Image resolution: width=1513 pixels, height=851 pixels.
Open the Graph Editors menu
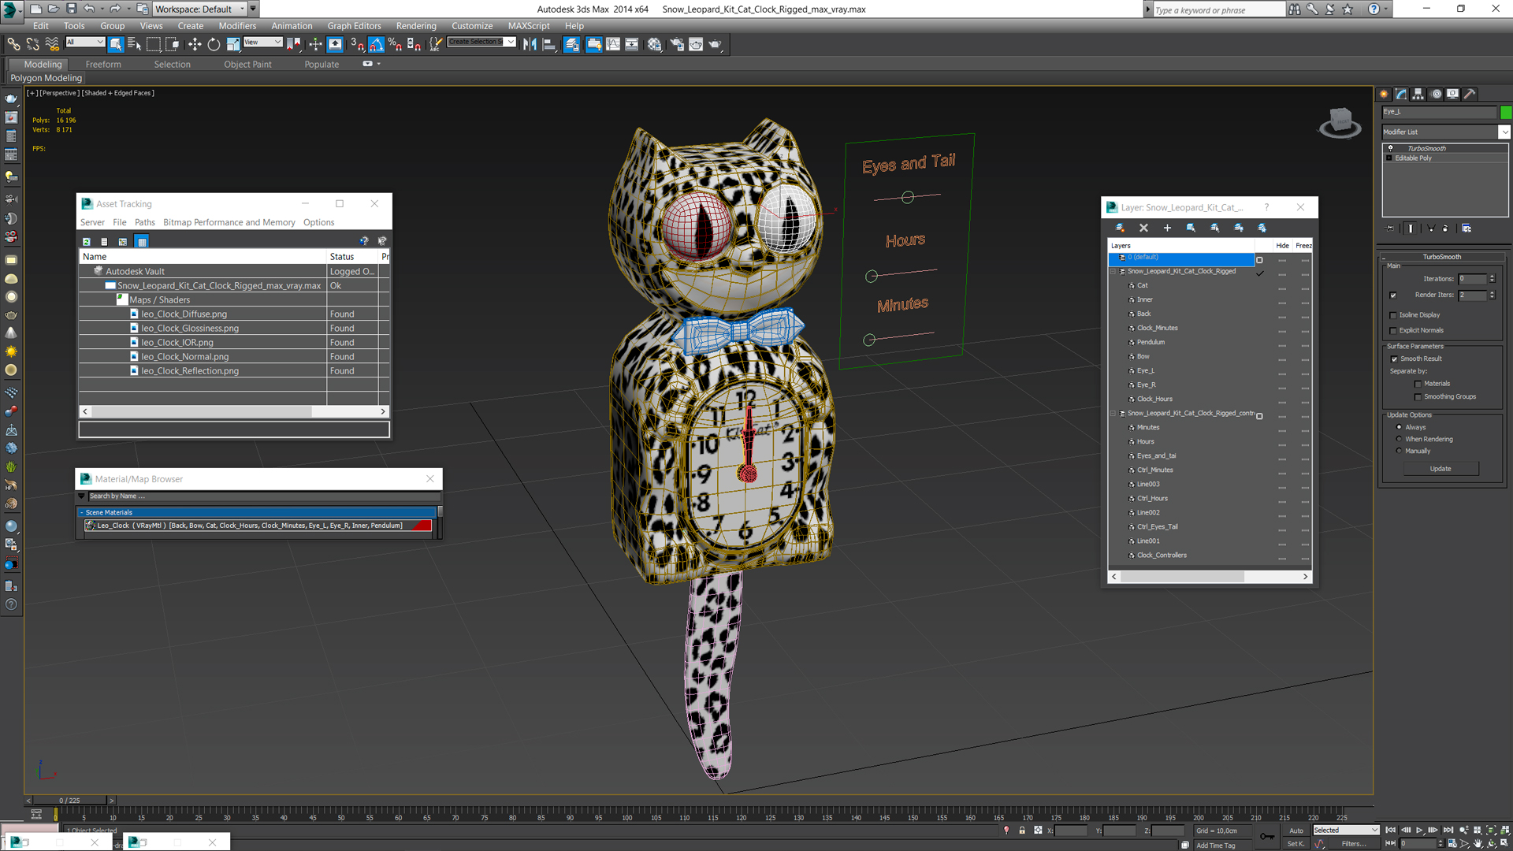(354, 26)
